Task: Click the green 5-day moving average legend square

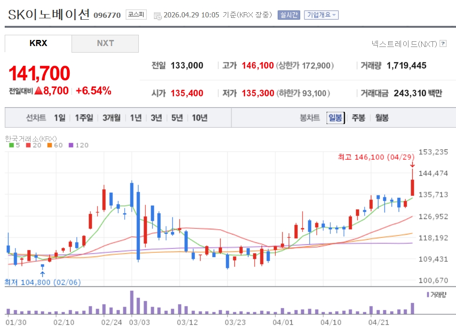Action: [x=12, y=145]
